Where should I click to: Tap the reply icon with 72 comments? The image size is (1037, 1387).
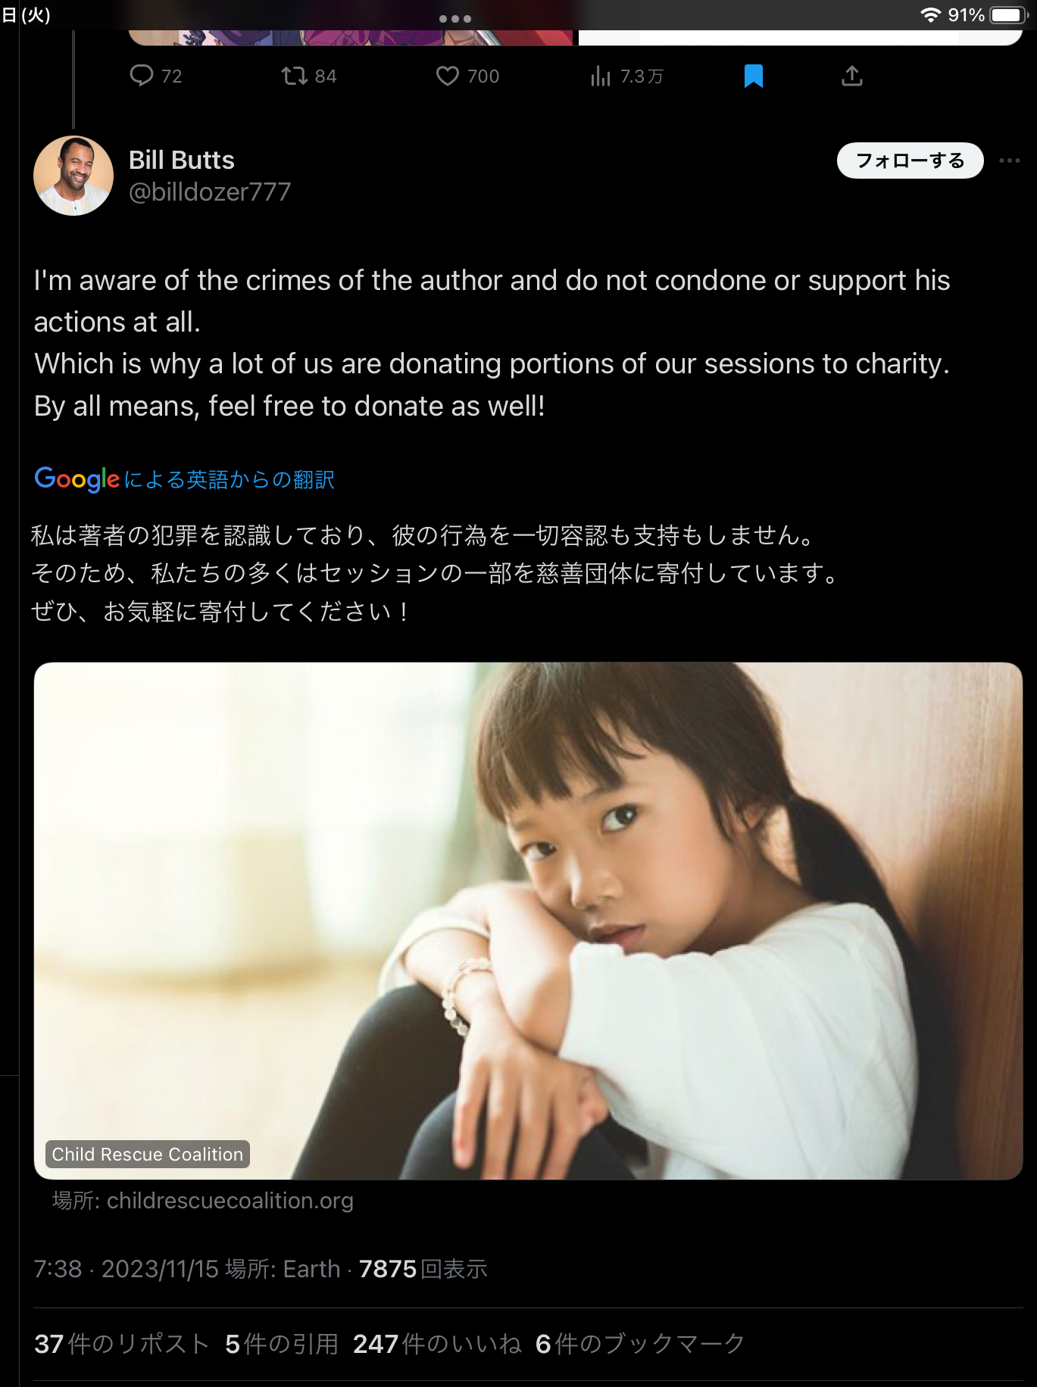coord(142,76)
